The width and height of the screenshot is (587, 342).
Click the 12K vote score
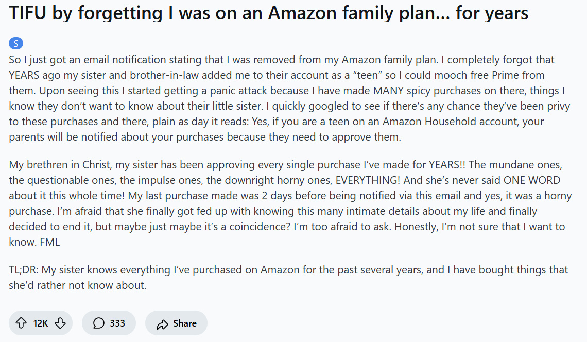click(x=41, y=323)
